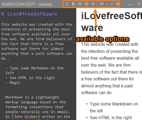Click preview bullet 'See HTML in the right'
This screenshot has width=142, height=120.
110,118
